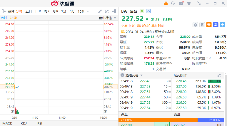
Task: Click the 228.46 statistics row
Action: (198, 81)
